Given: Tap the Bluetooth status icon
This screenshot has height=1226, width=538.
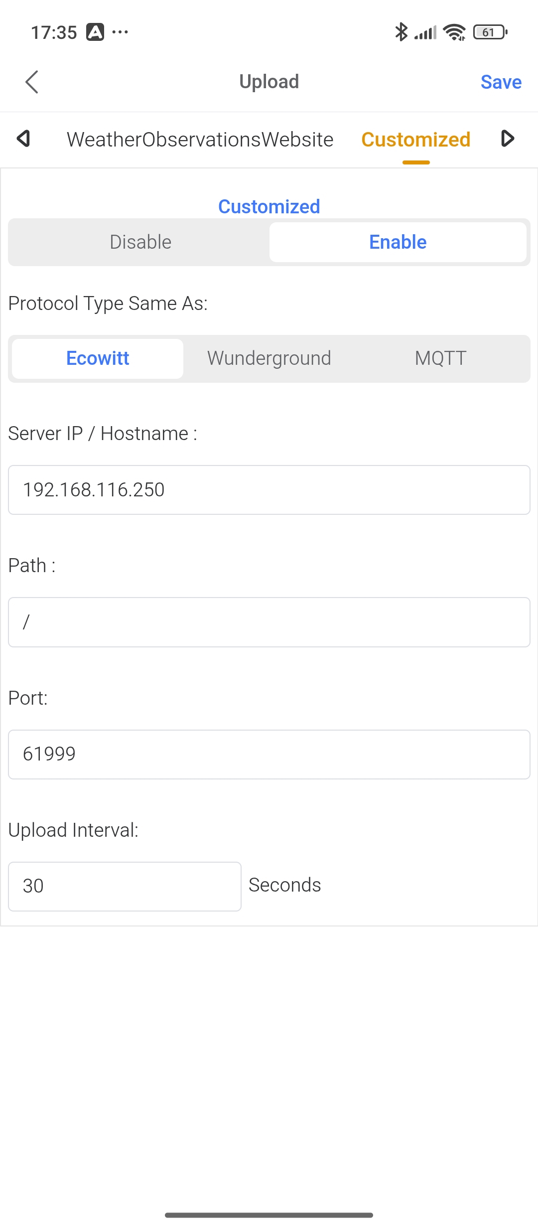Looking at the screenshot, I should (401, 32).
